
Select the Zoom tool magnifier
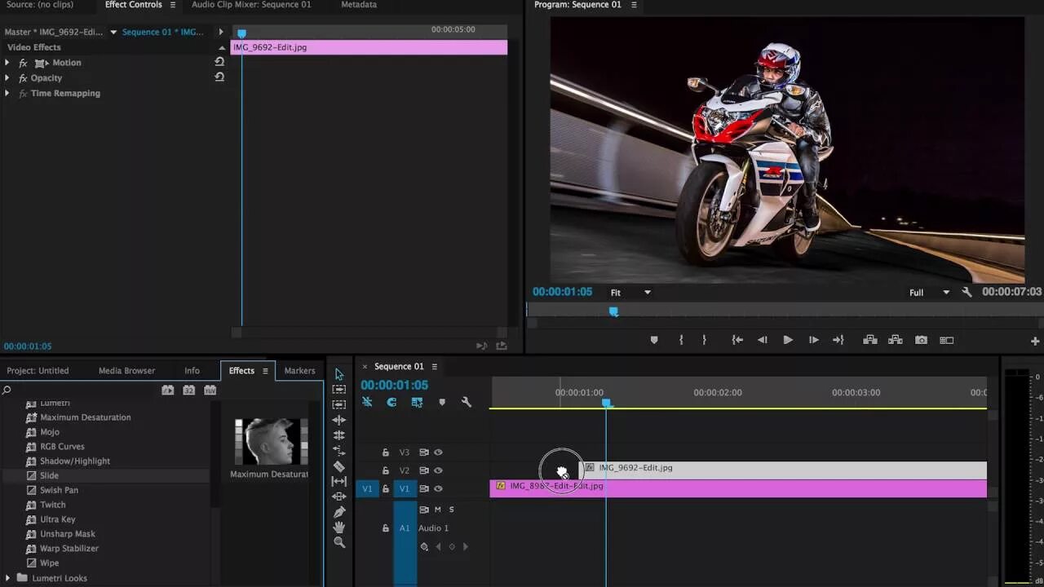(x=339, y=543)
